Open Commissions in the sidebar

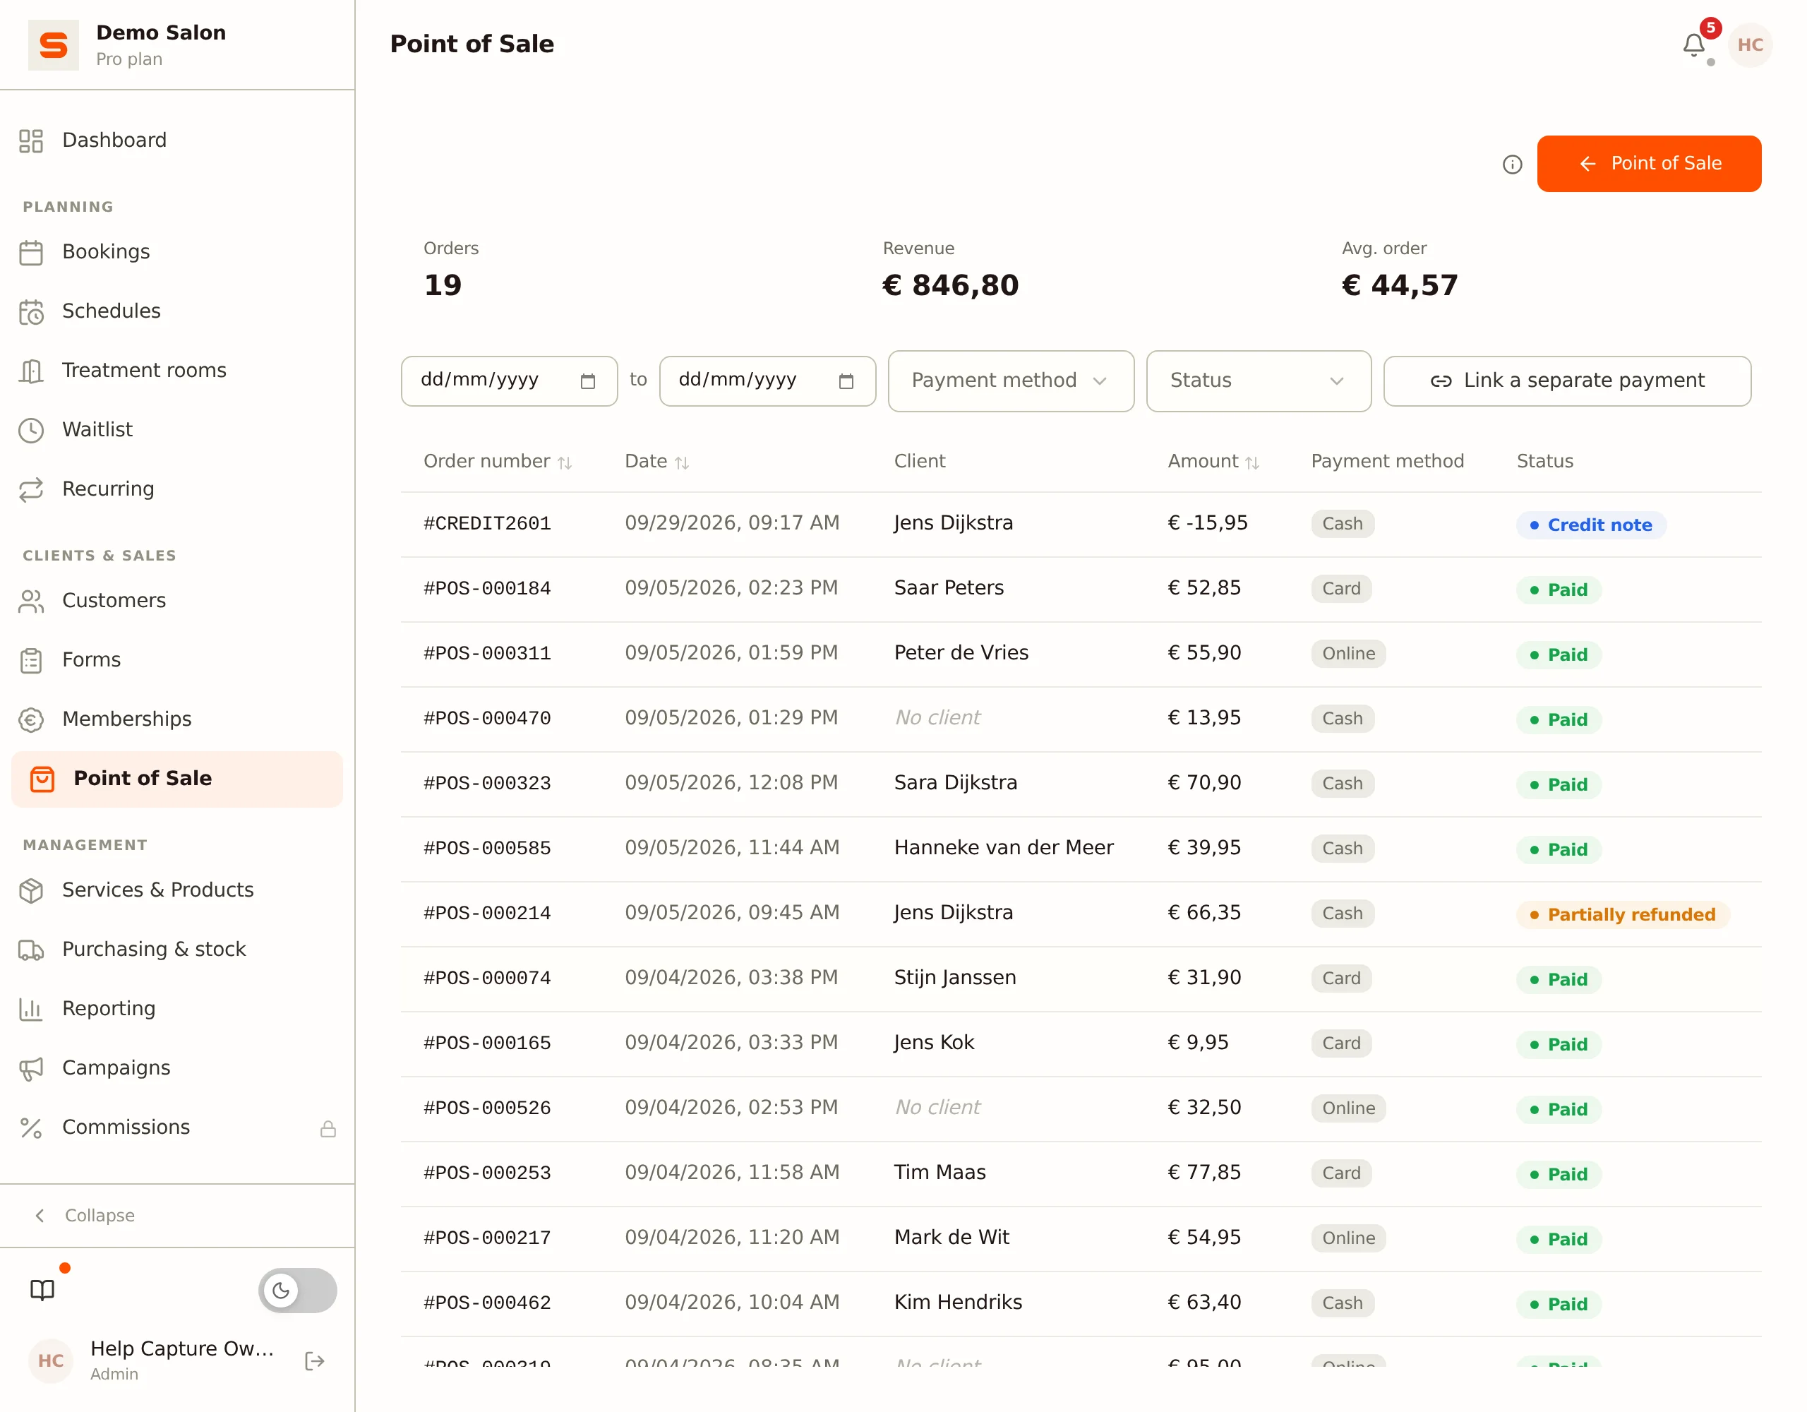[177, 1127]
